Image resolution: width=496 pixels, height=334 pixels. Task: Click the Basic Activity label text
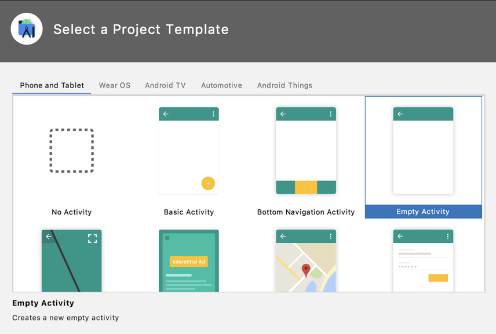[189, 212]
